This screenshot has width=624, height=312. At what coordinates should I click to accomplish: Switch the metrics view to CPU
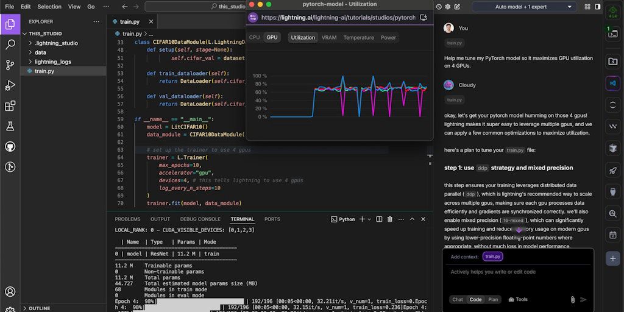254,37
